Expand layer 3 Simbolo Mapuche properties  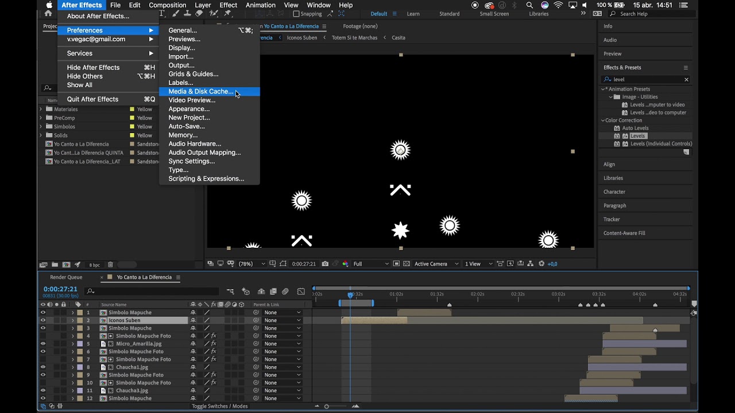[x=73, y=328]
